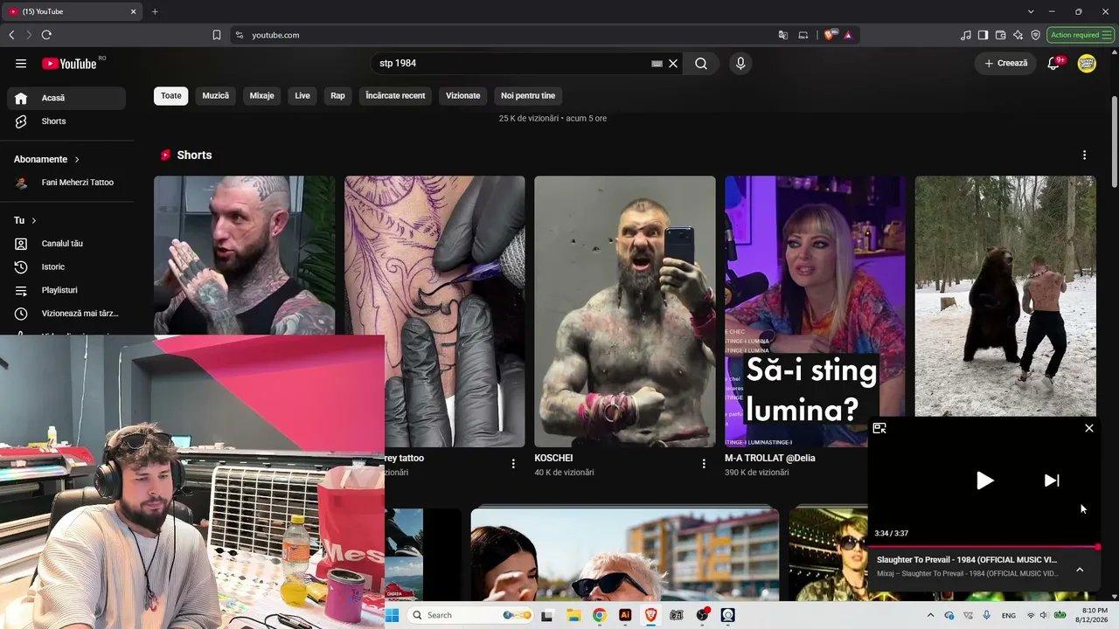Viewport: 1119px width, 629px height.
Task: Play the miniplayer video
Action: click(985, 480)
